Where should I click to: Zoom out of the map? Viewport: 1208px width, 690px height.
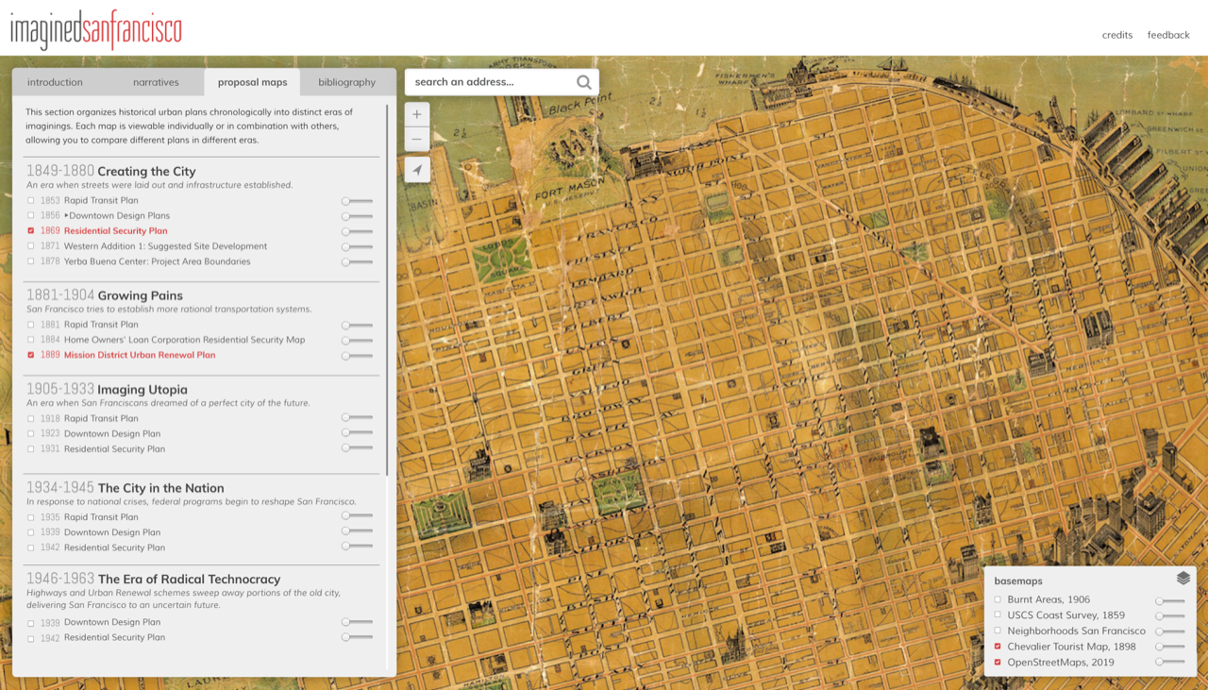tap(417, 140)
